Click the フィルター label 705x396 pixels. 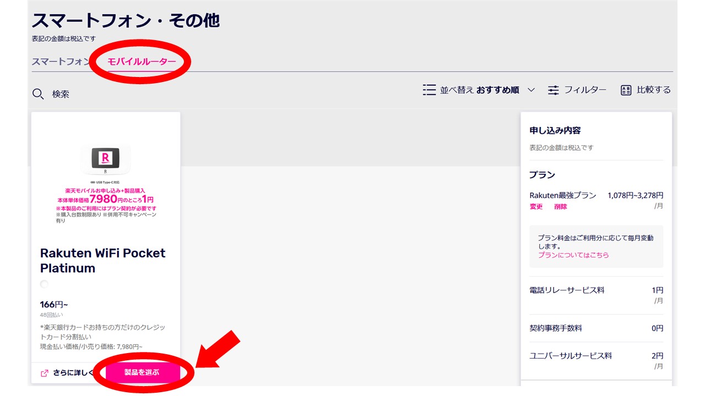click(585, 90)
